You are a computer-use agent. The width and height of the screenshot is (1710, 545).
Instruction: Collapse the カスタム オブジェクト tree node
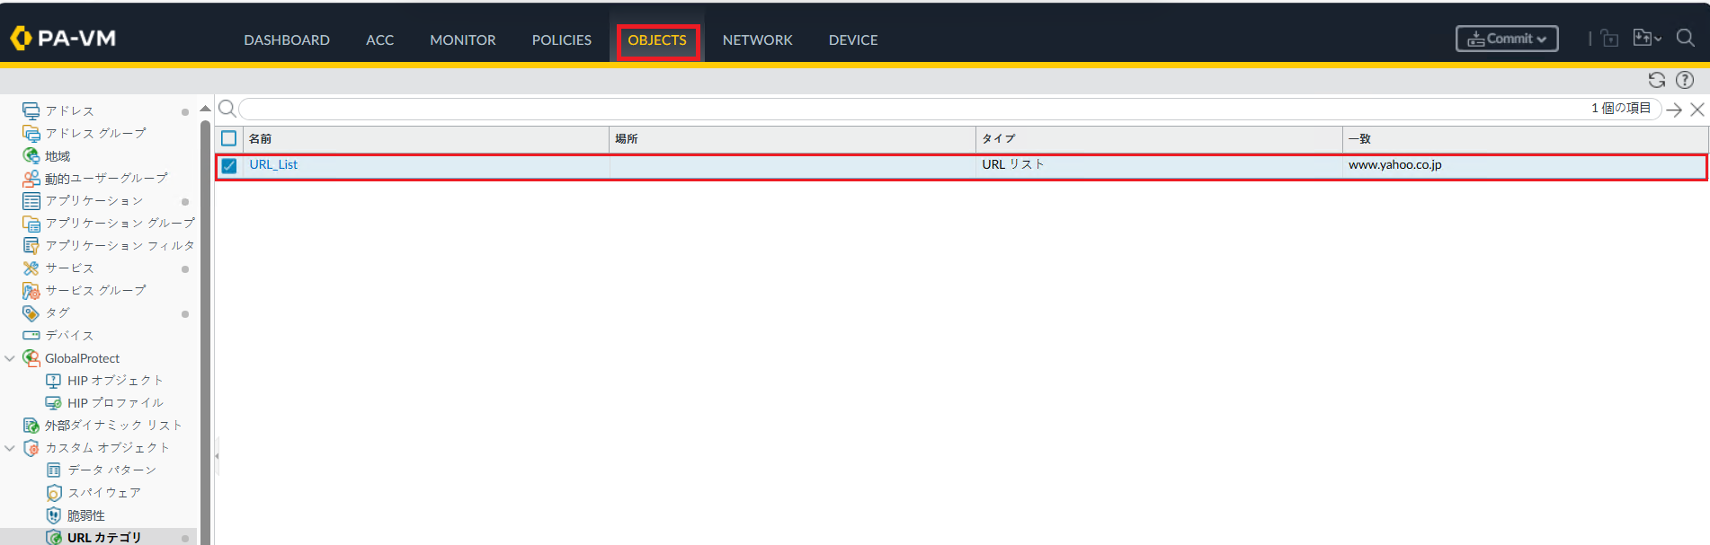(10, 447)
